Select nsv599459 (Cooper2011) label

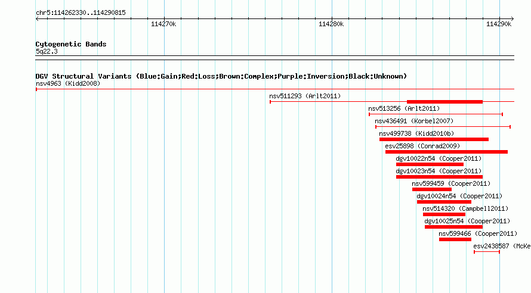(451, 183)
